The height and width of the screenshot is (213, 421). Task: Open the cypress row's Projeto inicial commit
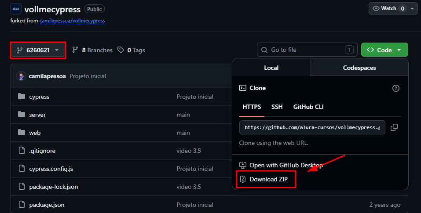(195, 97)
